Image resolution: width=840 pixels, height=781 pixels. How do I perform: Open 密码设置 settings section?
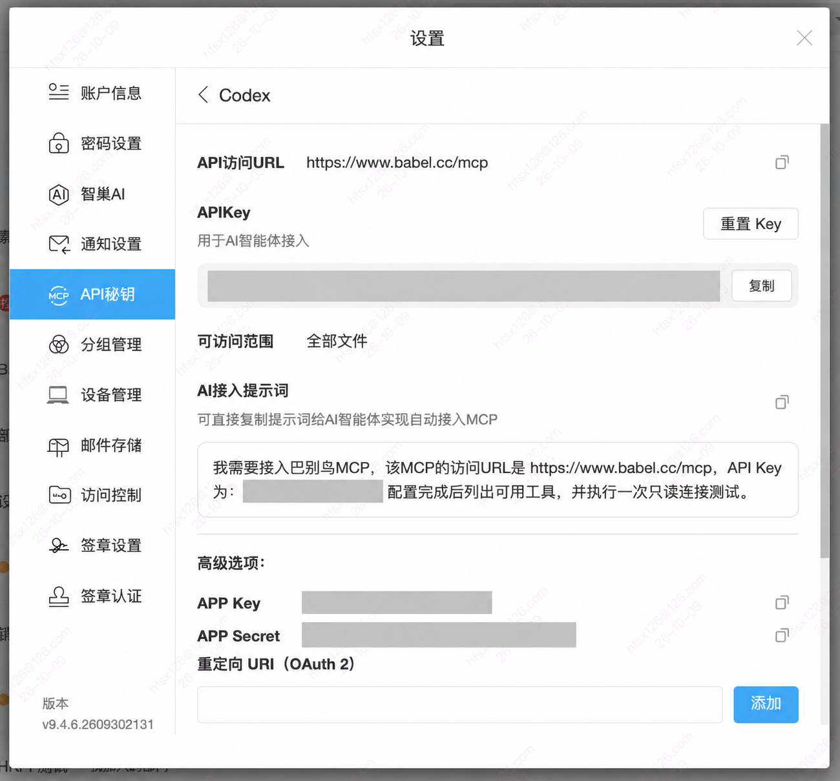pos(92,143)
